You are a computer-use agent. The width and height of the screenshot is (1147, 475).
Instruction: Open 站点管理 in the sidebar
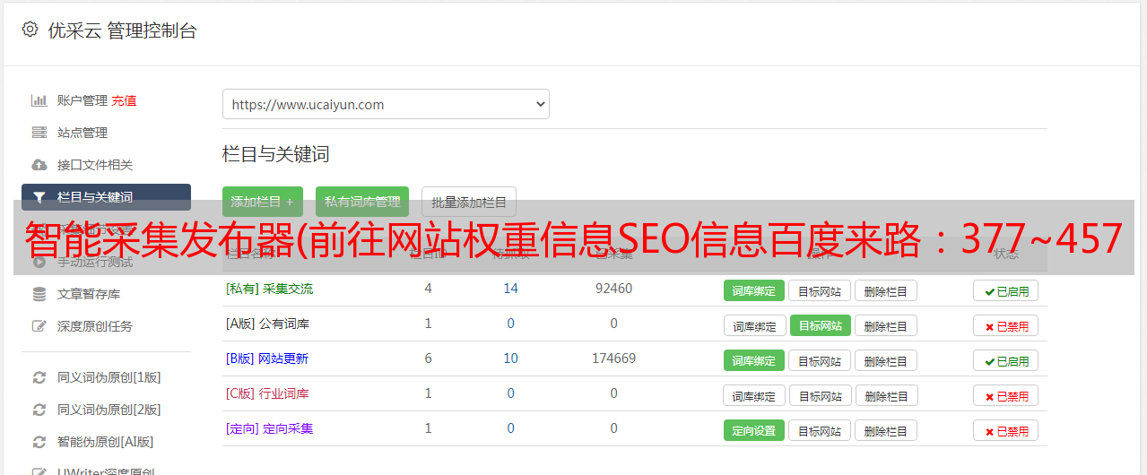click(x=83, y=133)
